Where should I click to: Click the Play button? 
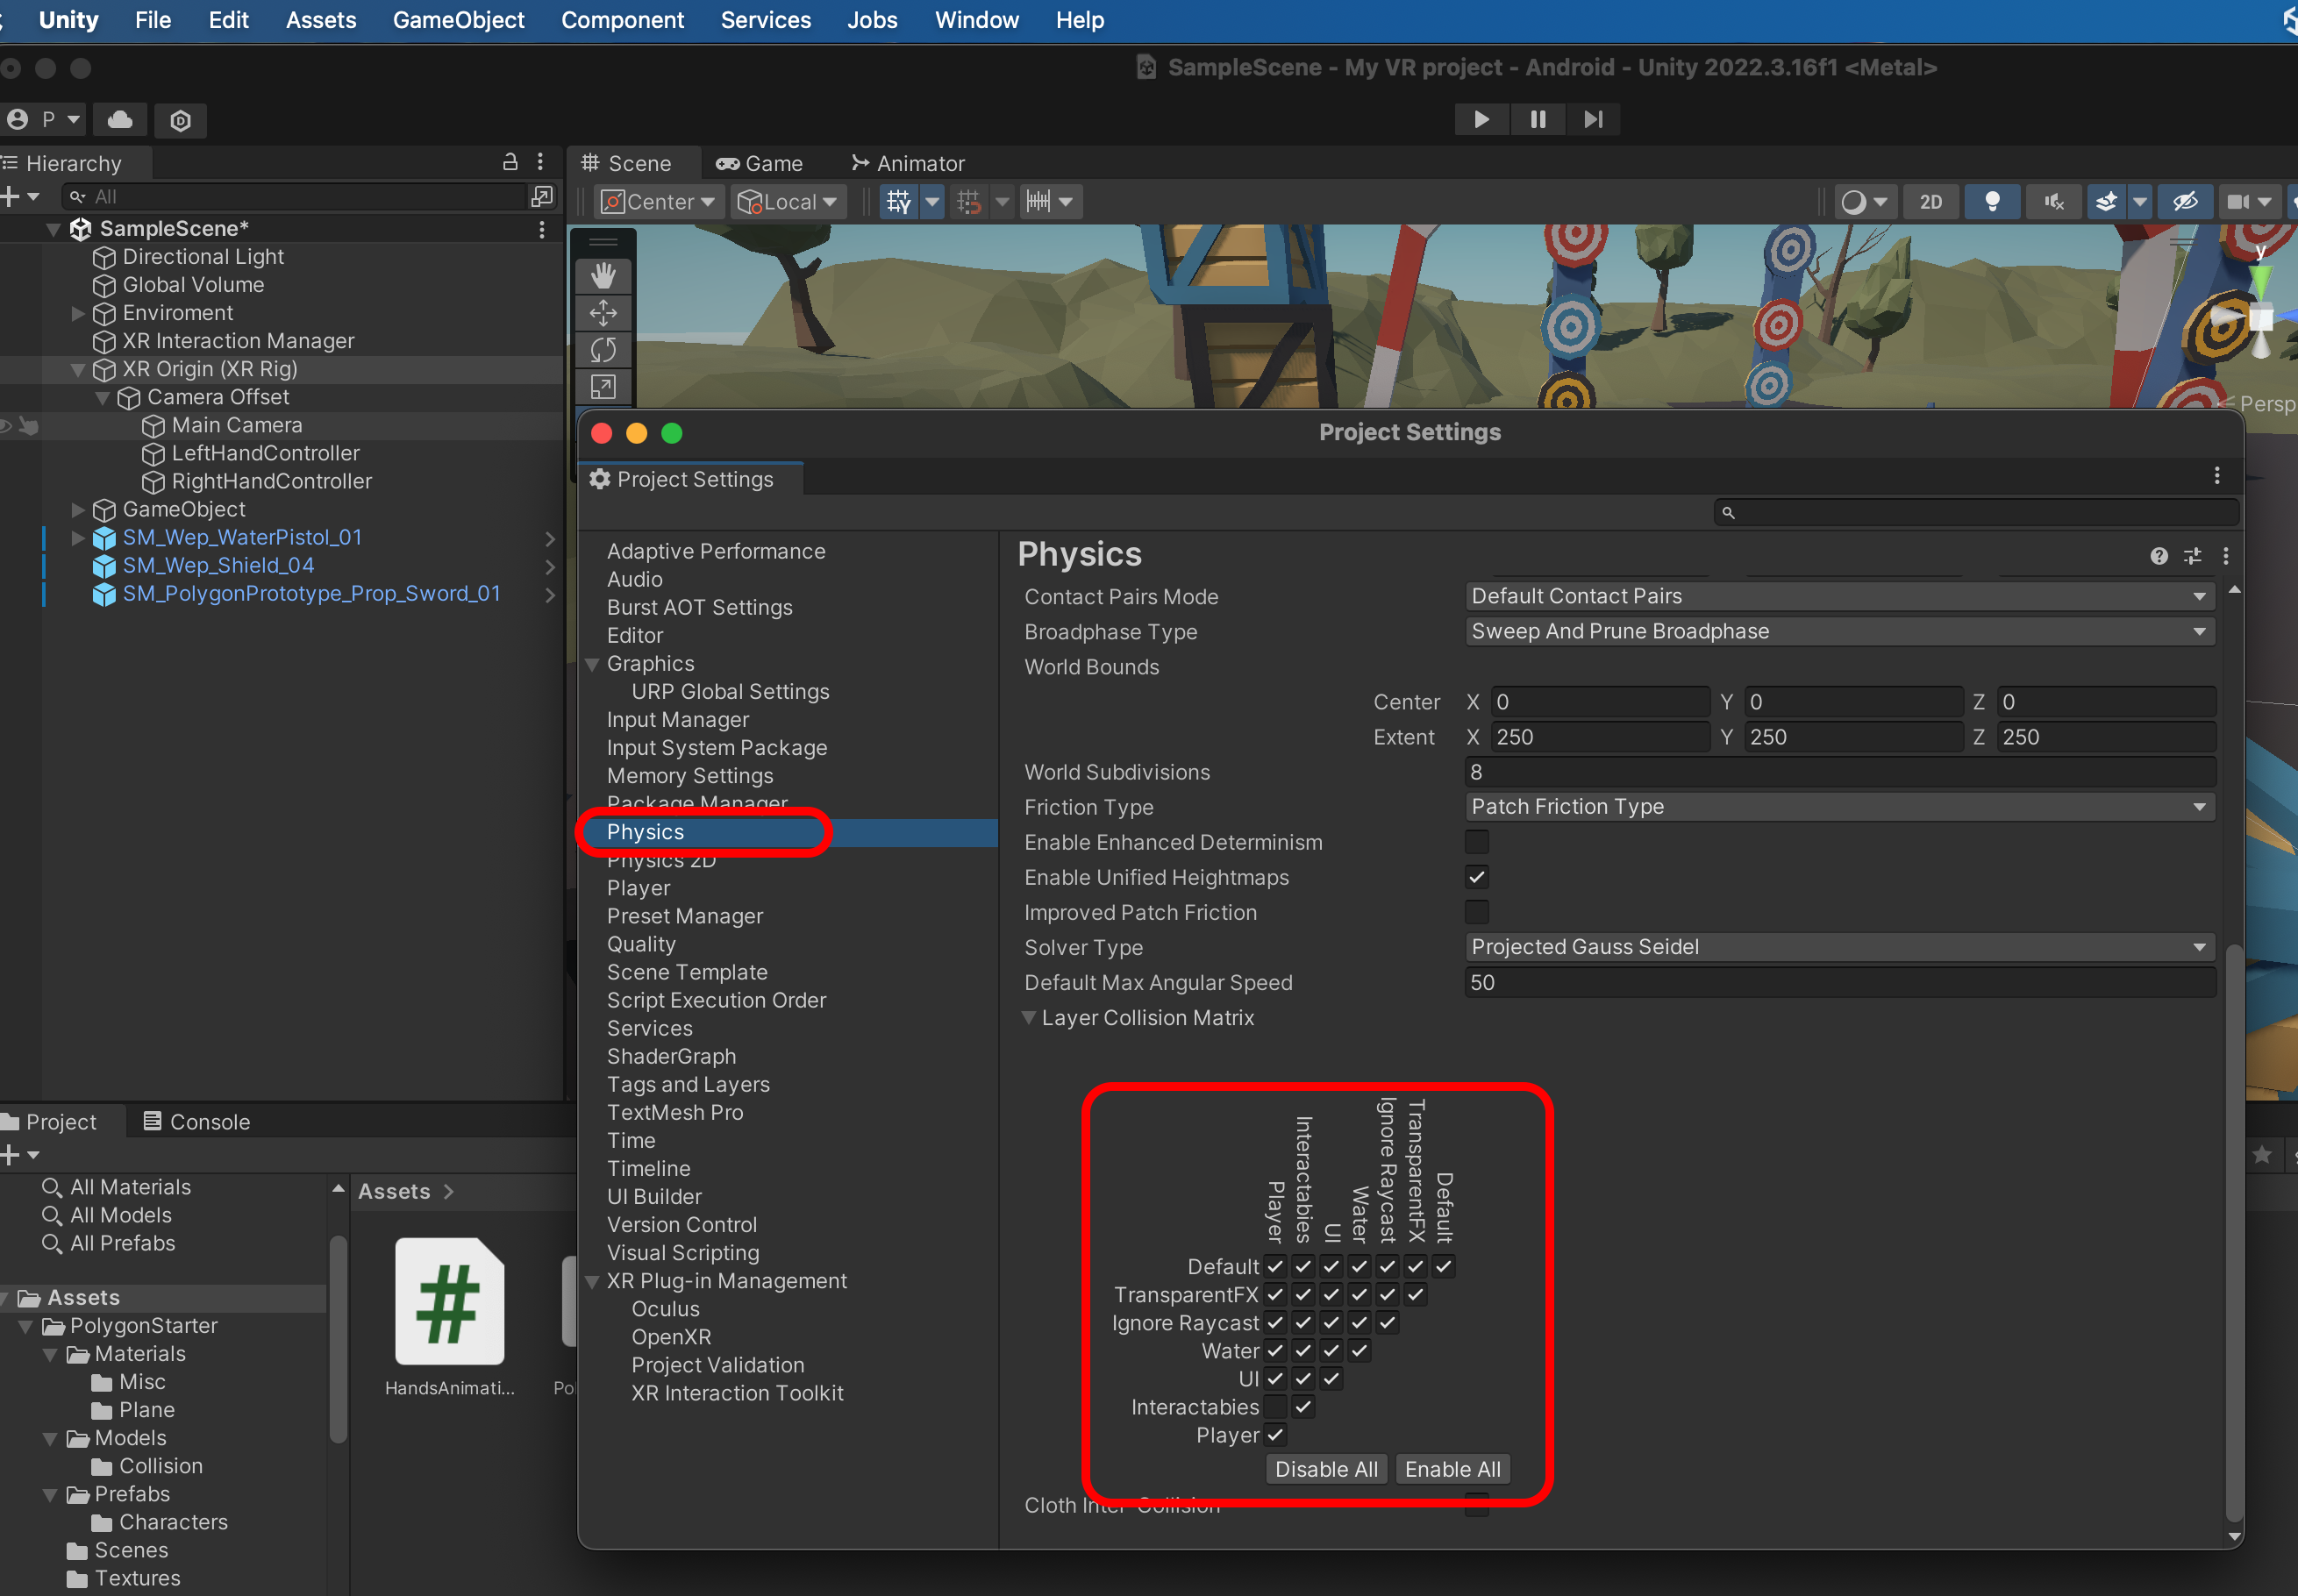[x=1481, y=120]
